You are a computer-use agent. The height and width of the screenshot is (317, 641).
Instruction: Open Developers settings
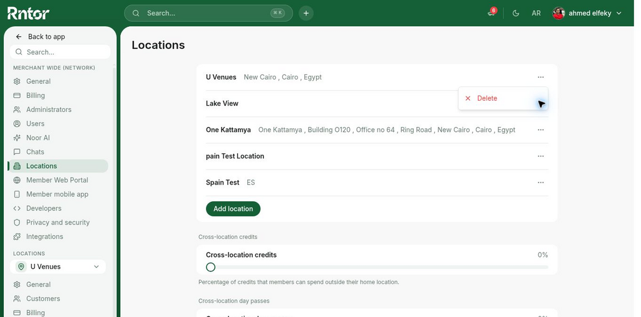click(x=58, y=208)
